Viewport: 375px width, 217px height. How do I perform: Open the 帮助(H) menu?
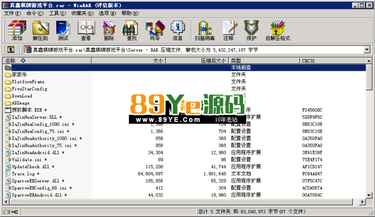click(x=130, y=14)
